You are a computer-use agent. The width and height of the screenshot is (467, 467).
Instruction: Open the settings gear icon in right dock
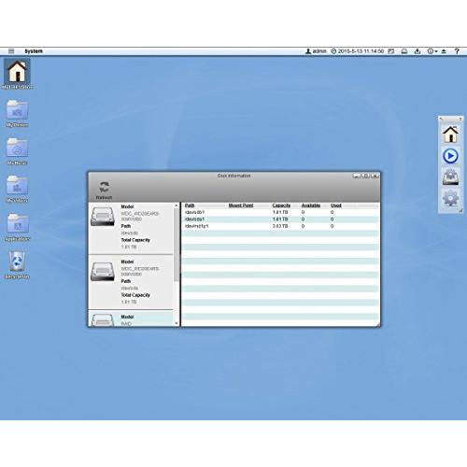[x=450, y=198]
